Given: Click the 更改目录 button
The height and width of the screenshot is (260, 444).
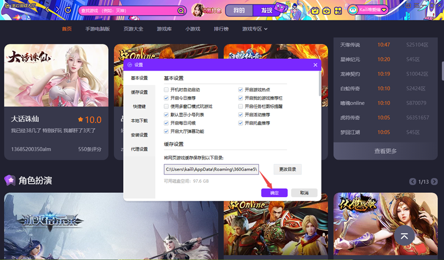Looking at the screenshot, I should click(x=287, y=169).
